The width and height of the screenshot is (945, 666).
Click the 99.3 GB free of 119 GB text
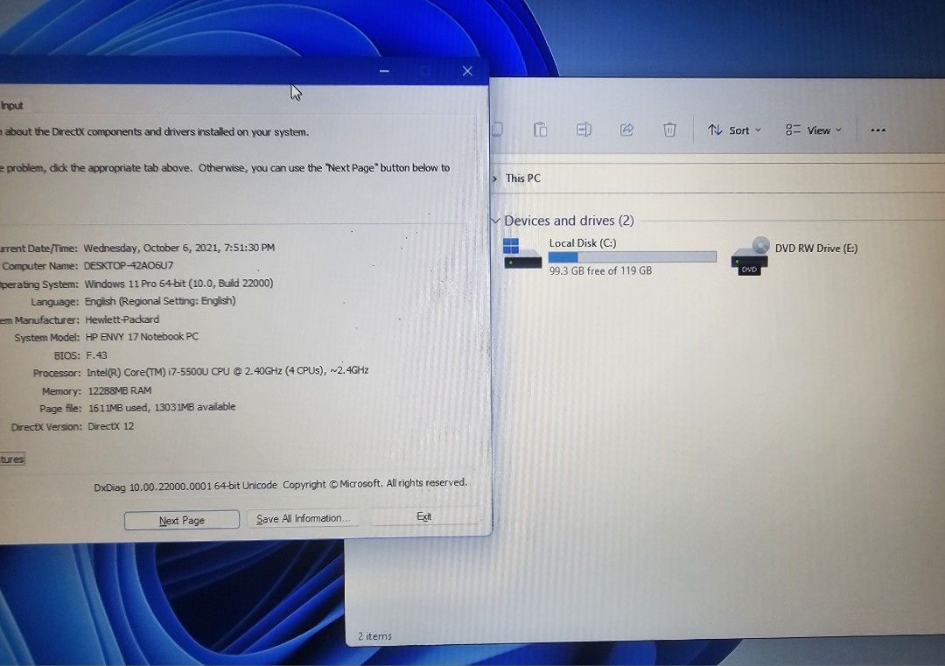600,271
